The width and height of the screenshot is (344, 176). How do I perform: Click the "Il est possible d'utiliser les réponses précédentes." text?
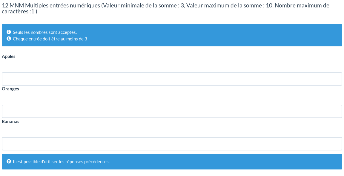pyautogui.click(x=61, y=162)
